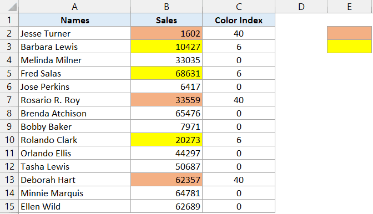
Task: Select column E header
Action: (349, 7)
